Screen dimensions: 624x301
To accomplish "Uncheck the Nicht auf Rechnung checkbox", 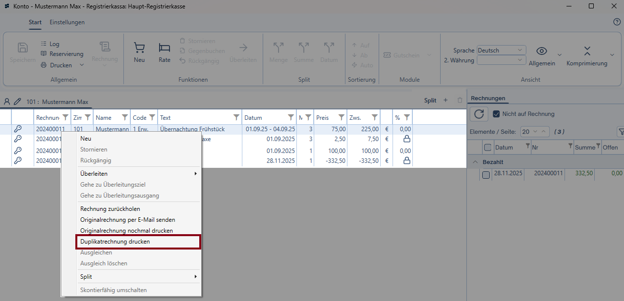I will coord(497,114).
